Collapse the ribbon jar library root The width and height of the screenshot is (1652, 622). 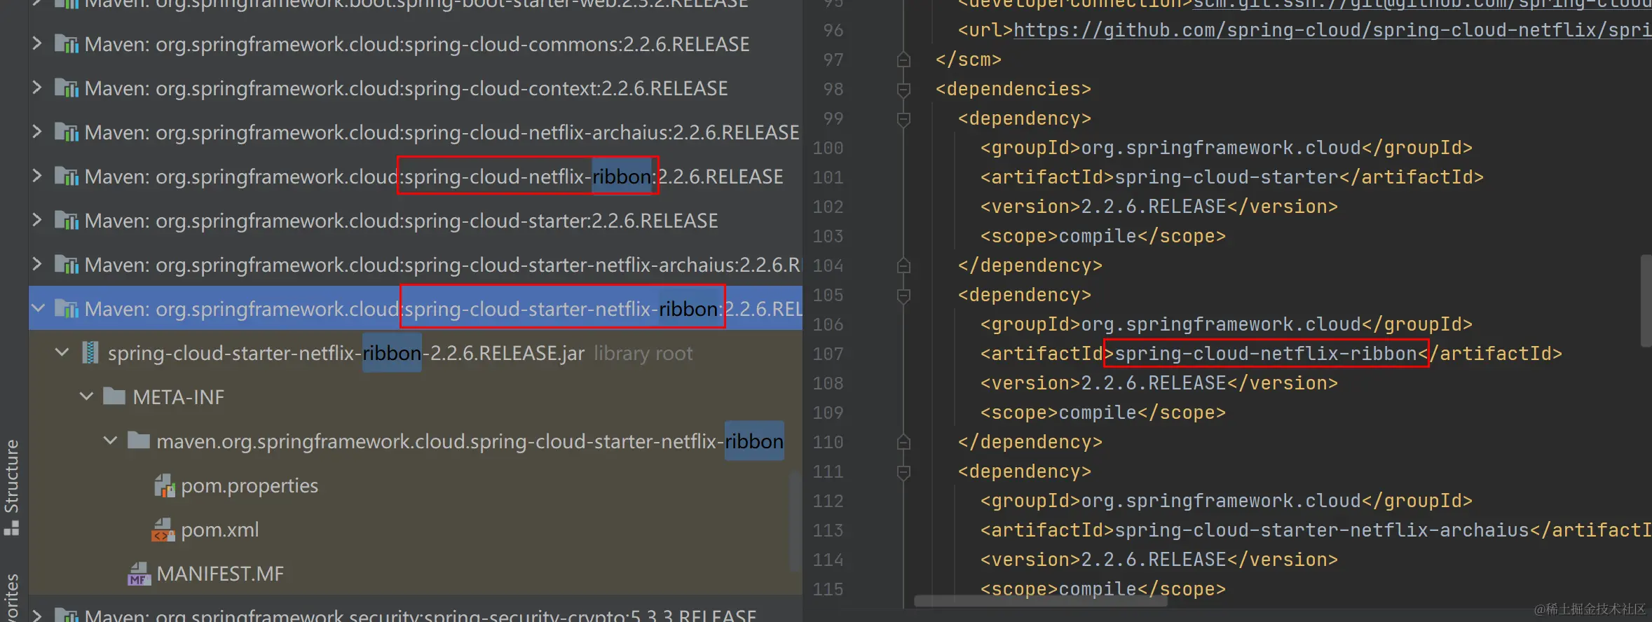click(62, 352)
